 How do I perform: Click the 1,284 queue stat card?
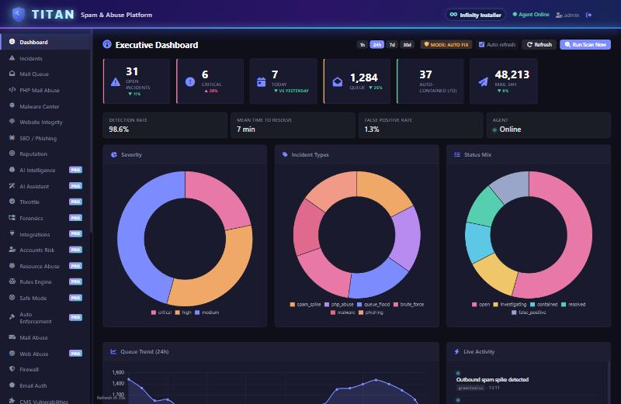[357, 81]
